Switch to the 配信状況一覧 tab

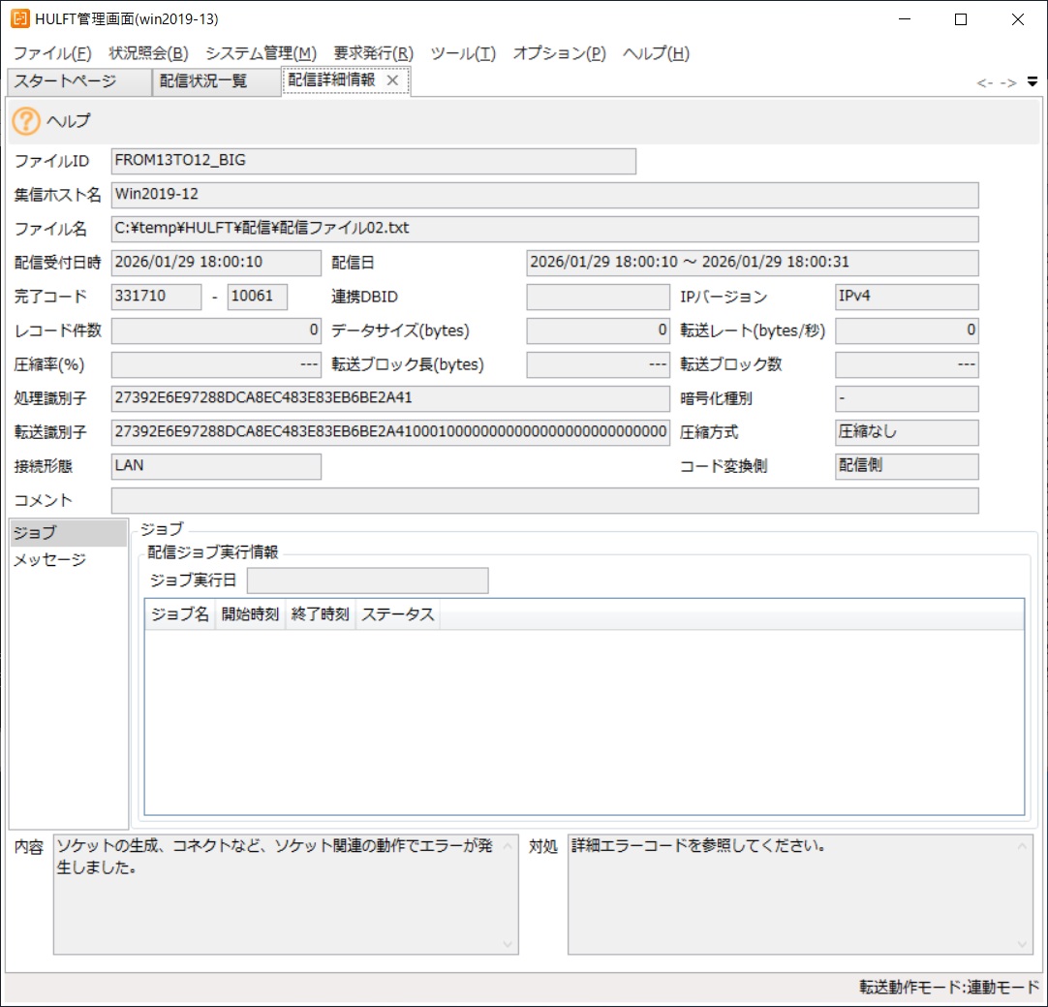[x=203, y=81]
